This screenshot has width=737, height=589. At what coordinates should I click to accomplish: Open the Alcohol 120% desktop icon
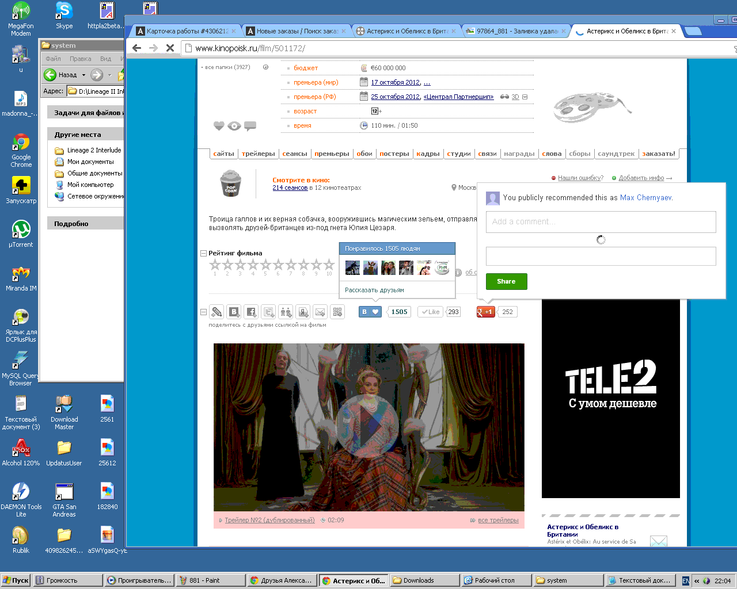tap(21, 452)
